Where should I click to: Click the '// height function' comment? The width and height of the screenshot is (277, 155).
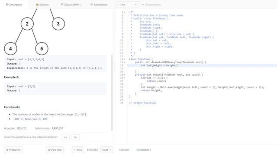point(142,103)
